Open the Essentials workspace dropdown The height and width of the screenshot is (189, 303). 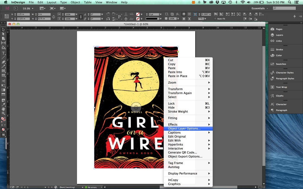click(x=260, y=8)
